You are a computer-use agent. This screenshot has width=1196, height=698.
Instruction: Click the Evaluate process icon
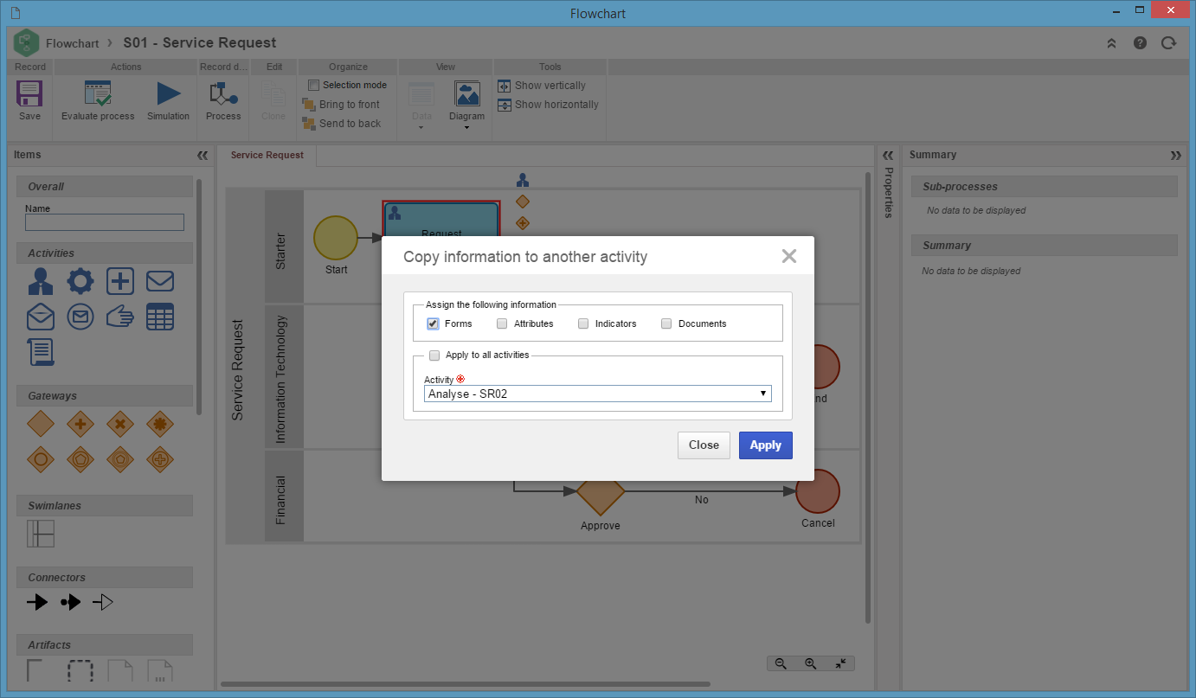tap(98, 93)
